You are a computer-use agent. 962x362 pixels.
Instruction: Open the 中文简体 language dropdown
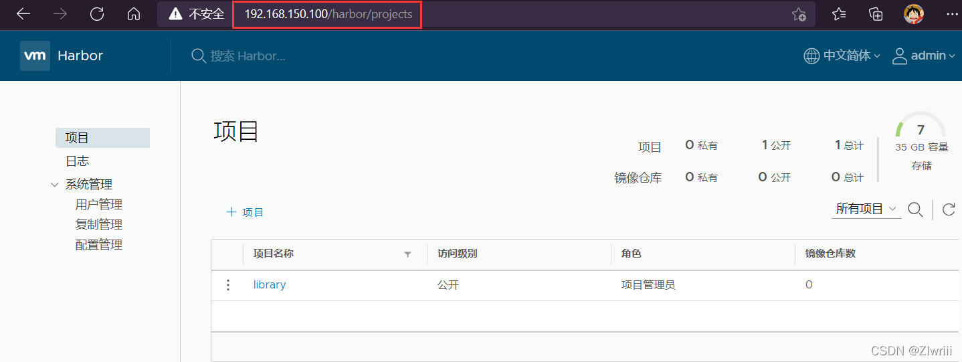(852, 56)
